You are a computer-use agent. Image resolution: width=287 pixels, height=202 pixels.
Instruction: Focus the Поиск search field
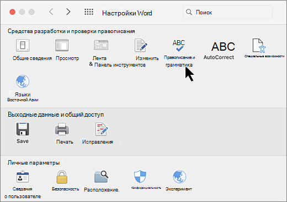click(x=227, y=12)
